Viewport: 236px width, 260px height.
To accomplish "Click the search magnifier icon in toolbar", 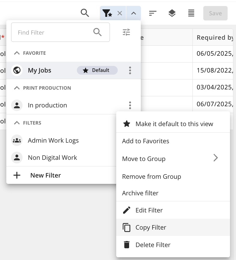I will click(x=85, y=13).
